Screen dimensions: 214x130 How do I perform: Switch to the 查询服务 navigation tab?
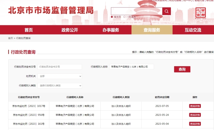pos(152,30)
